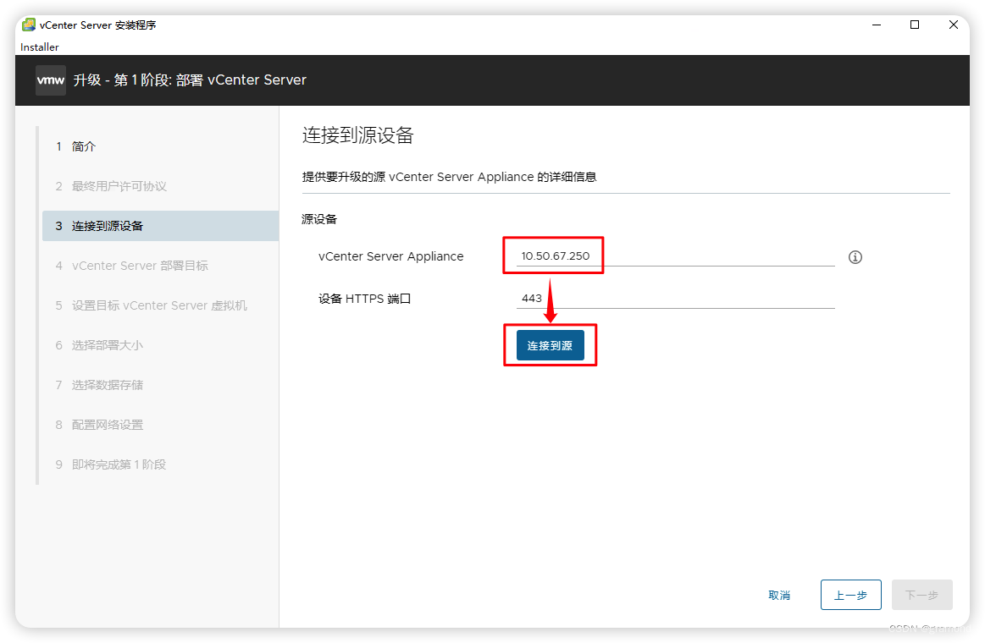Click the vCenter Server installer app icon
This screenshot has height=643, width=985.
click(29, 25)
